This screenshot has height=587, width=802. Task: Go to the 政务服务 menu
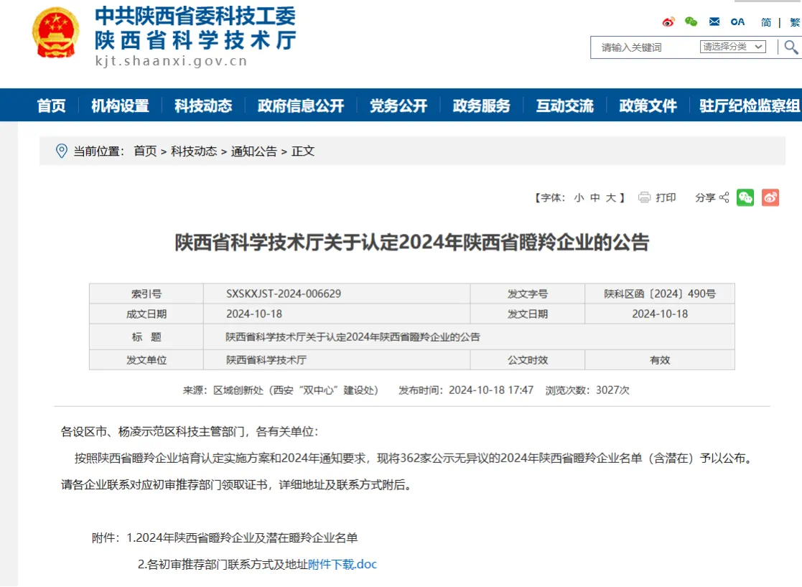pyautogui.click(x=481, y=106)
